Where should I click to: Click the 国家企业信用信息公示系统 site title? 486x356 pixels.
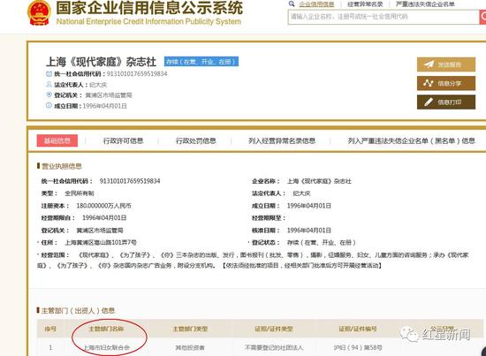pyautogui.click(x=149, y=8)
